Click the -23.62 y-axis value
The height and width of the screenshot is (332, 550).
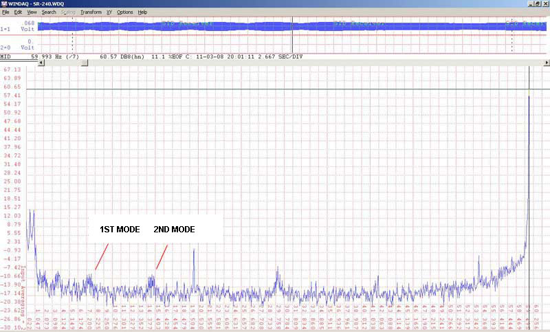point(12,310)
